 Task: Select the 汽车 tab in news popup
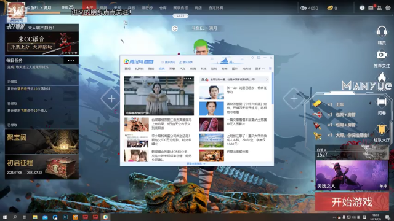[182, 68]
